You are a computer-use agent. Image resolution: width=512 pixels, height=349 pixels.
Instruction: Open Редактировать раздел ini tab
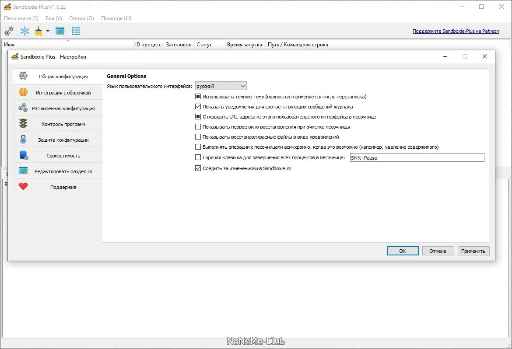pos(58,171)
